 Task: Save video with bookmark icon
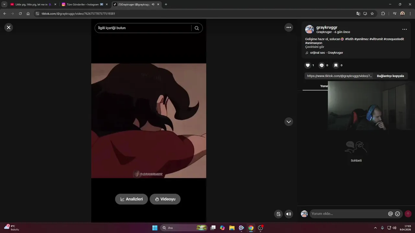336,65
